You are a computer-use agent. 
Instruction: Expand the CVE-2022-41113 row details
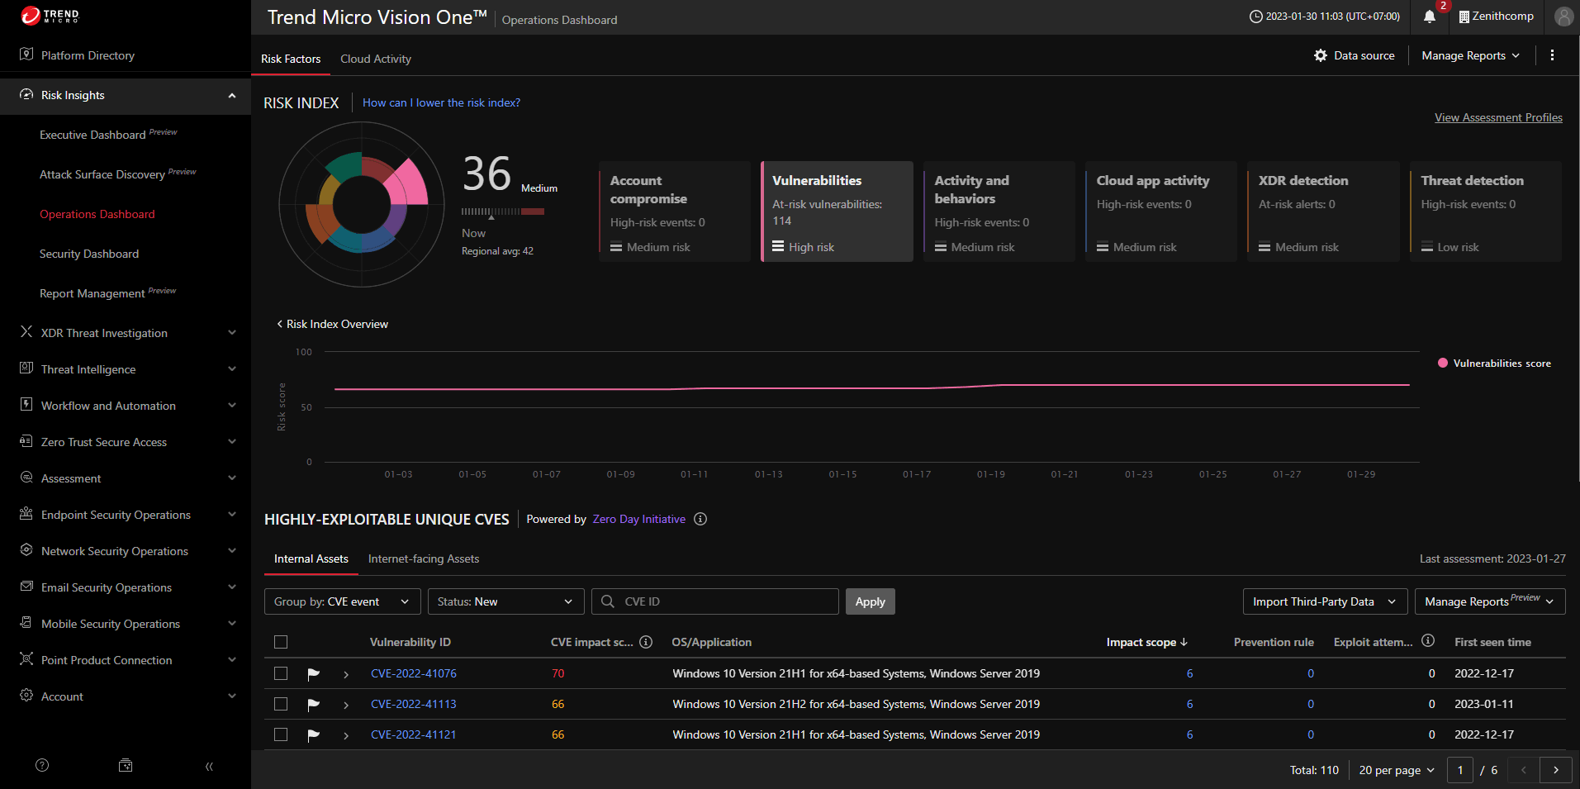[x=346, y=705]
